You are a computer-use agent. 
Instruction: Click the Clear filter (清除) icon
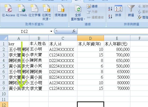click(139, 6)
